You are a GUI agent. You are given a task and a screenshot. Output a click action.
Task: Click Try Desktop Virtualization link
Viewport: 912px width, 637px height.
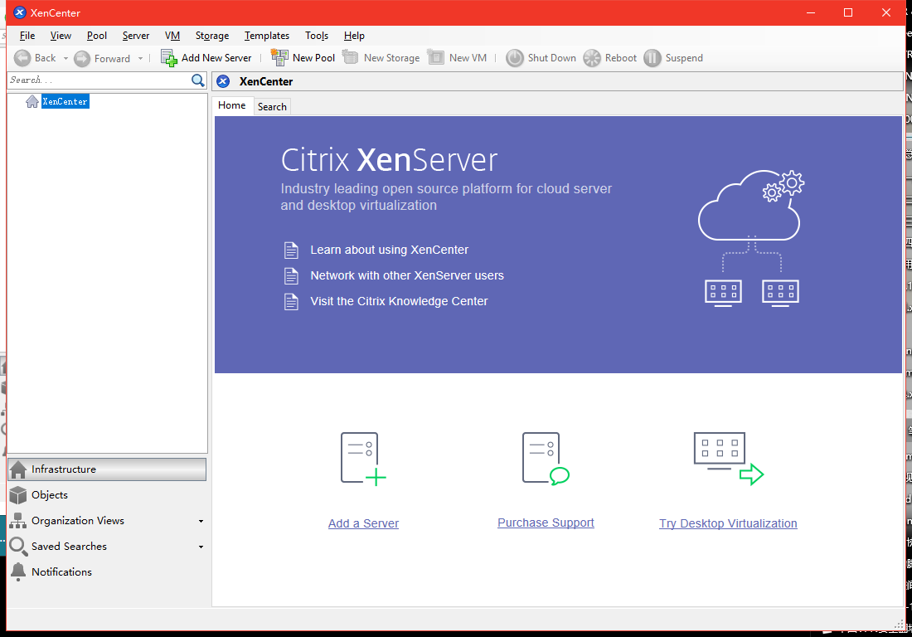tap(728, 523)
